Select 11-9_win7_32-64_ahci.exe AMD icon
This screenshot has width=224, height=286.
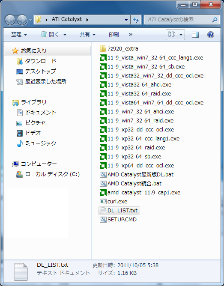click(103, 112)
